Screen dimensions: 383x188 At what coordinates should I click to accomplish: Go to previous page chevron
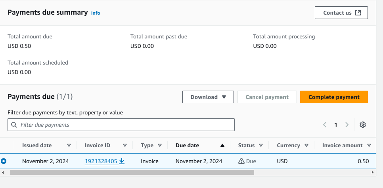point(325,125)
